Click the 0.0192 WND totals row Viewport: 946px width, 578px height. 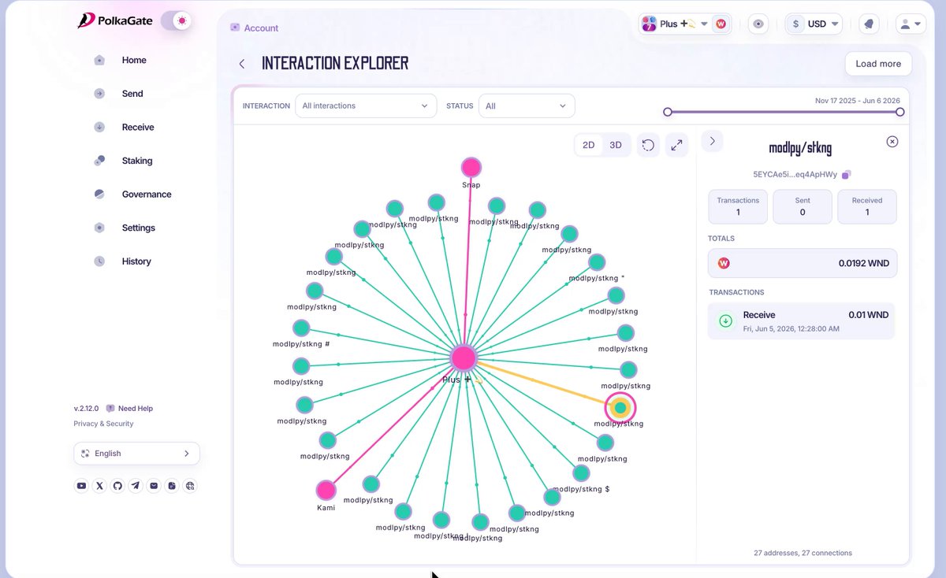[803, 263]
